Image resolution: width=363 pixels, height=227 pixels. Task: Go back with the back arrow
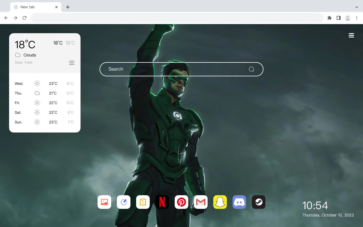pos(6,18)
